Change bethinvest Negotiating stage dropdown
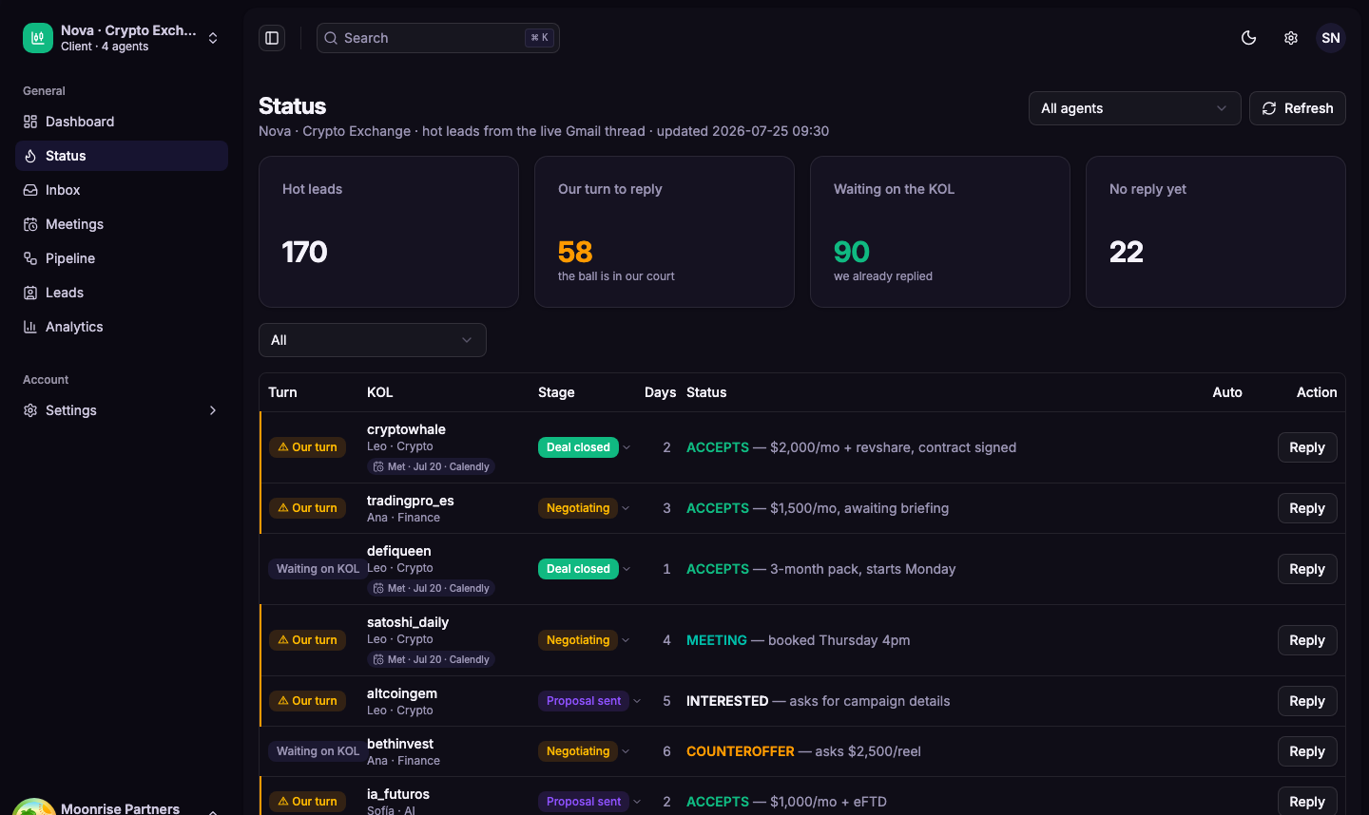Image resolution: width=1369 pixels, height=815 pixels. click(585, 751)
